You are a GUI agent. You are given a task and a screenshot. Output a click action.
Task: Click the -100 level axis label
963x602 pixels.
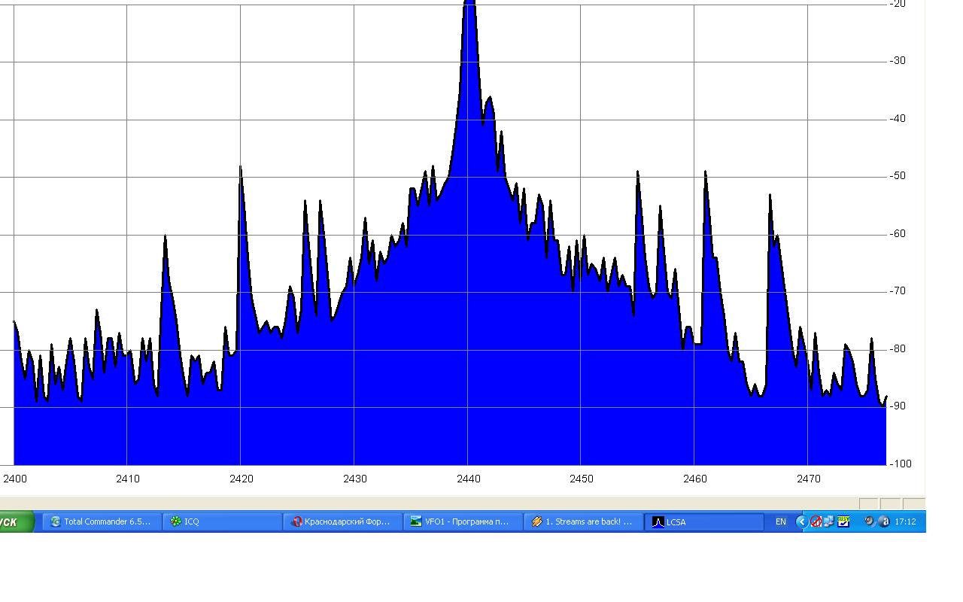(901, 464)
